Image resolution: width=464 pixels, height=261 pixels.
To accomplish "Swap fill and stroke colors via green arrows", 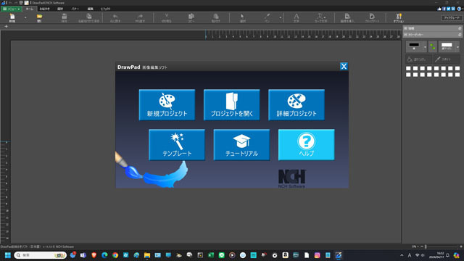I will [432, 46].
